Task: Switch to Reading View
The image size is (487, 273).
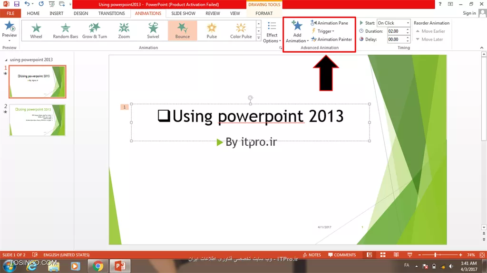Action: pos(396,254)
